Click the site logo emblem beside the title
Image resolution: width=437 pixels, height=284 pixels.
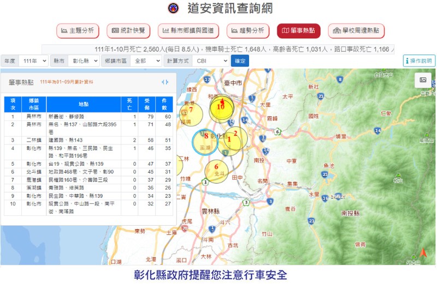(173, 9)
